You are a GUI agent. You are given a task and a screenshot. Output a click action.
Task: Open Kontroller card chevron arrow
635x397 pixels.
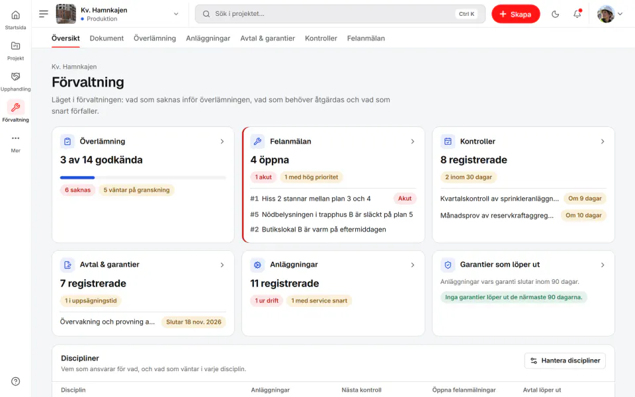(x=603, y=142)
